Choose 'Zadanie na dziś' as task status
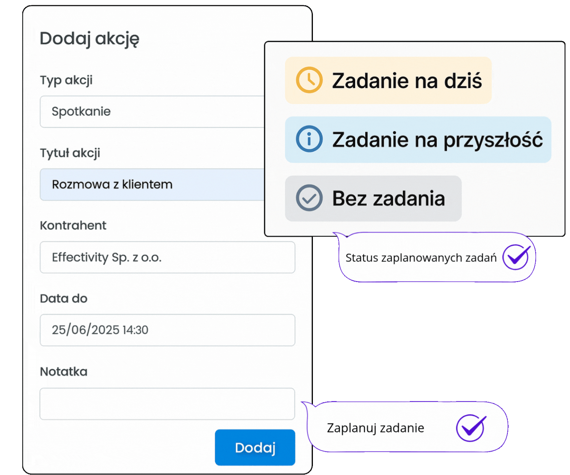This screenshot has width=570, height=475. (x=388, y=80)
